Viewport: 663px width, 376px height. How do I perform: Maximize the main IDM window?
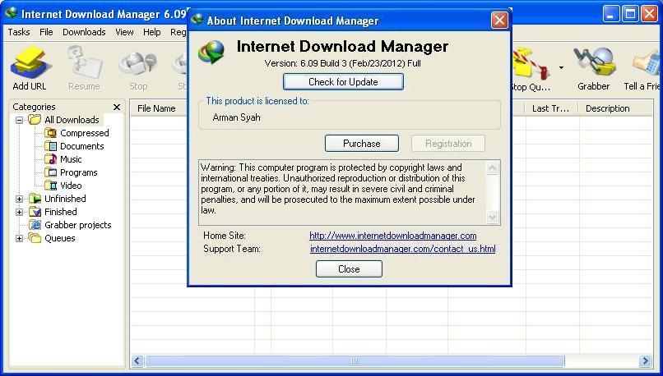[x=630, y=14]
